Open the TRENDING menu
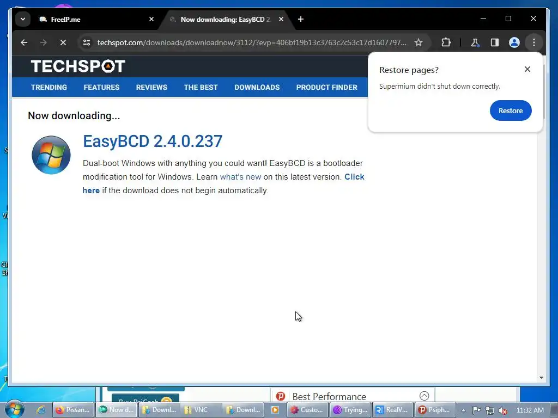558x418 pixels. coord(48,88)
